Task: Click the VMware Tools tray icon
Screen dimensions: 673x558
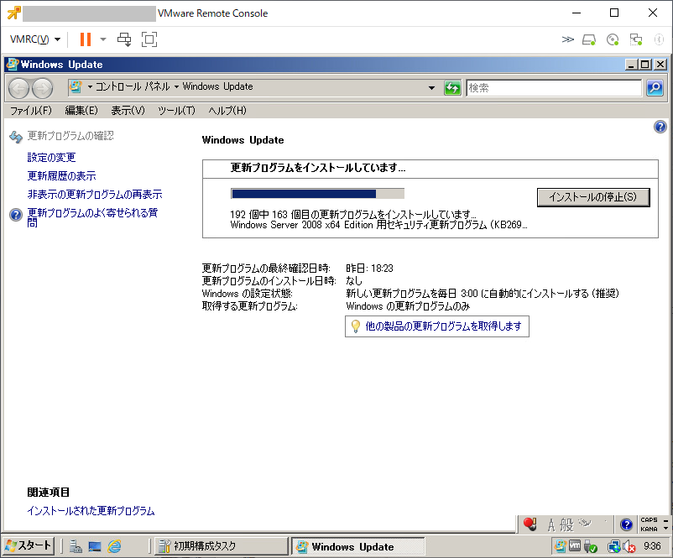Action: coord(575,546)
